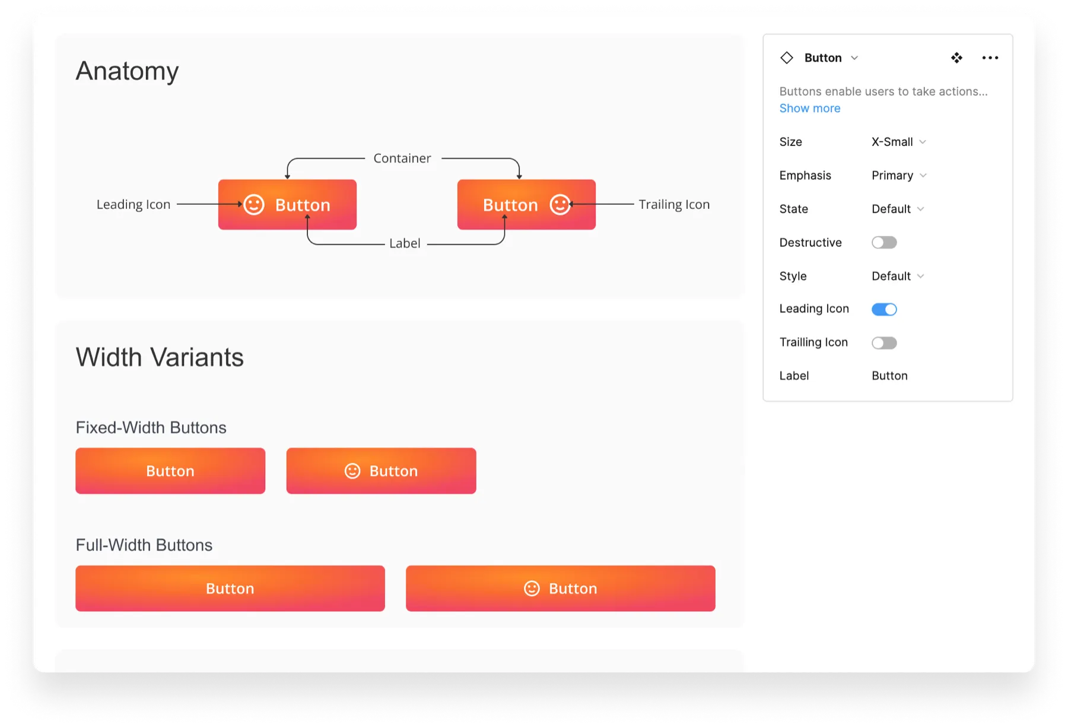Click the anatomy Button with leading icon

288,205
